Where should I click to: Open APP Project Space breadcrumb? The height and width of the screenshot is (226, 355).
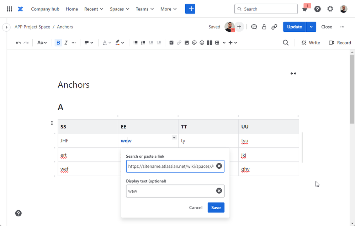tap(32, 27)
